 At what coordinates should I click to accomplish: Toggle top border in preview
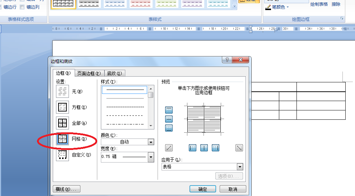pyautogui.click(x=169, y=110)
